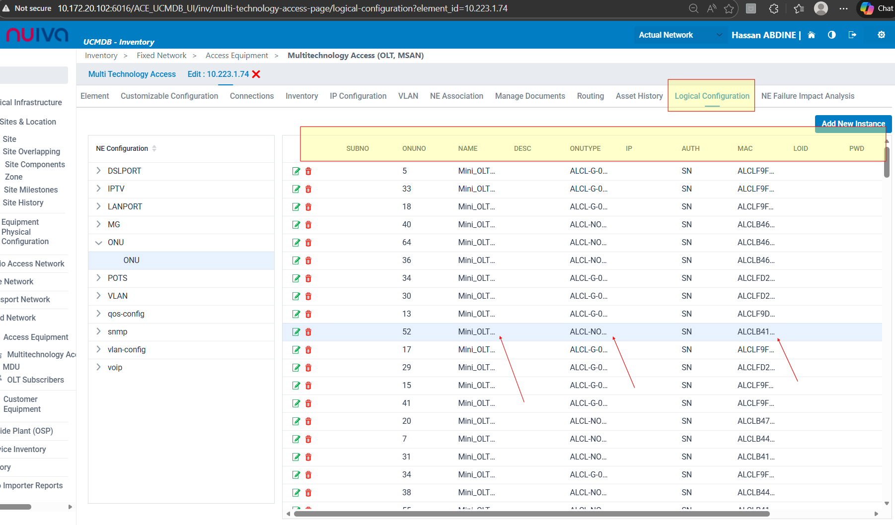Screen dimensions: 895x525
Task: Collapse the ONU tree node
Action: [x=98, y=243]
